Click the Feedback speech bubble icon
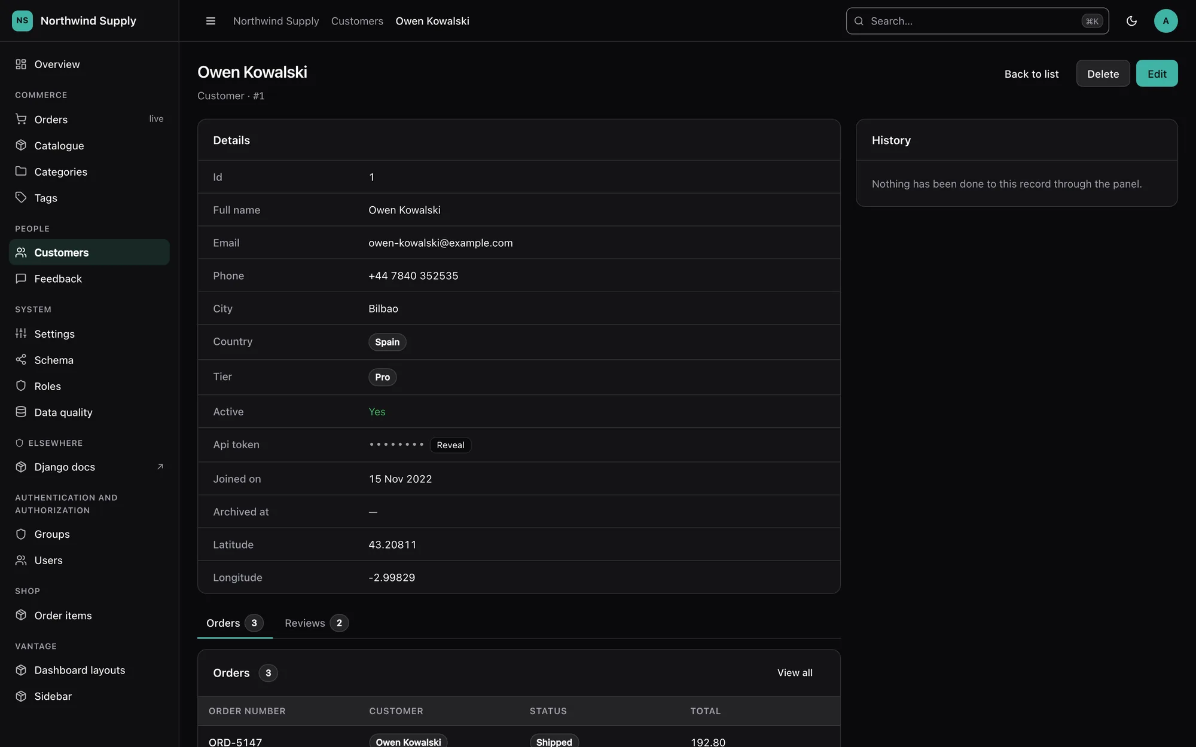 click(x=21, y=278)
